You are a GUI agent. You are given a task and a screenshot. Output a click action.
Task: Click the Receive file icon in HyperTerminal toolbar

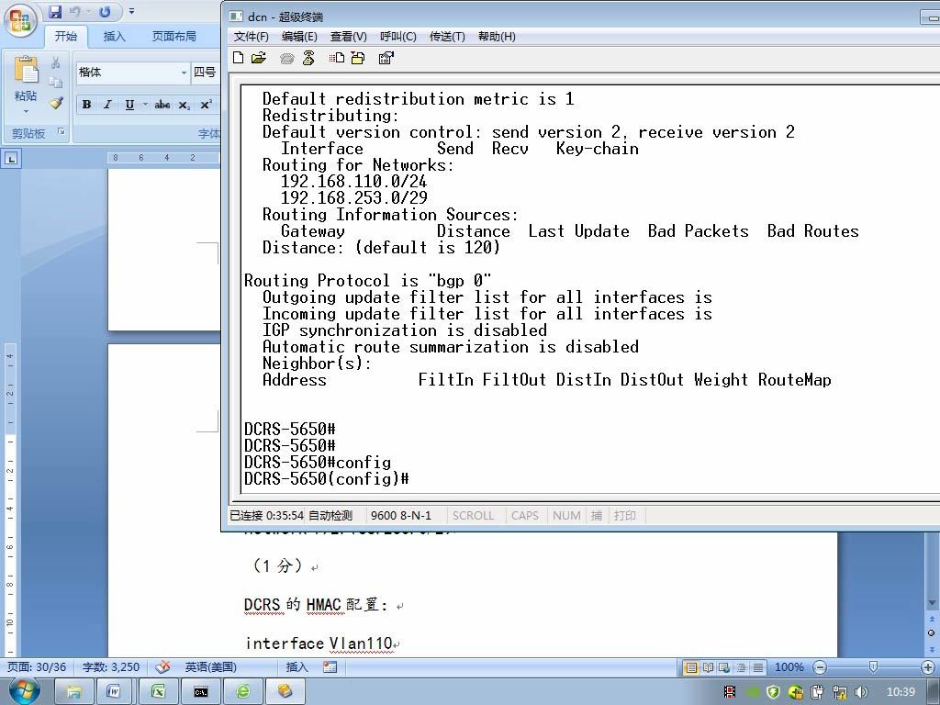click(358, 58)
